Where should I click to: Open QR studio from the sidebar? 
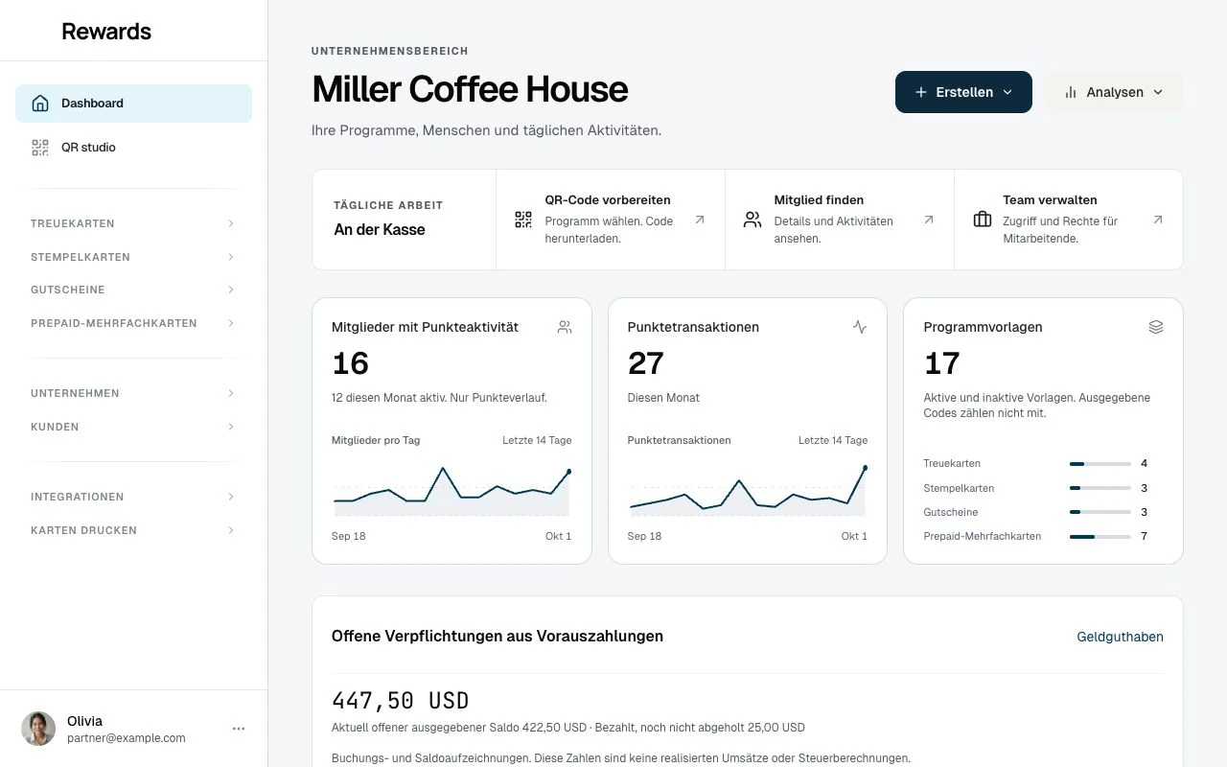point(133,148)
